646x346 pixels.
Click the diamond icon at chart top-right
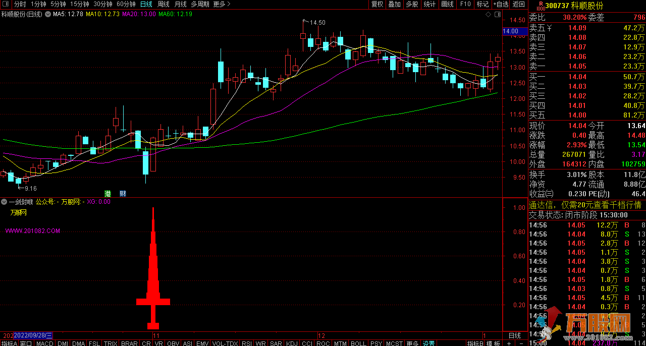(x=488, y=15)
